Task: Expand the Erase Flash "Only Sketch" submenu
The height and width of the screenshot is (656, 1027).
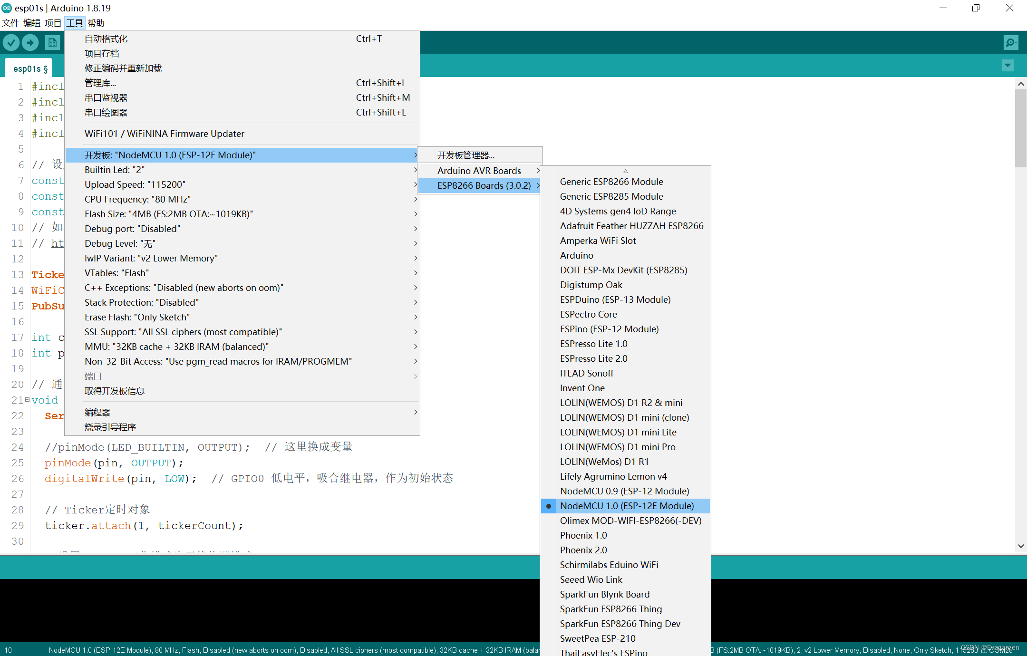Action: click(242, 318)
